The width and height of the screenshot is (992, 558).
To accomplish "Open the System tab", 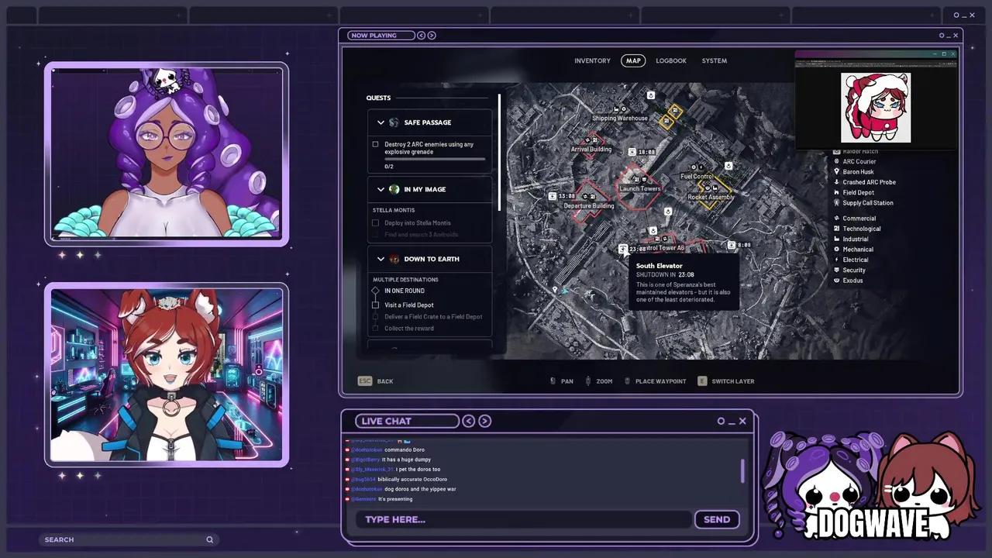I will [715, 60].
